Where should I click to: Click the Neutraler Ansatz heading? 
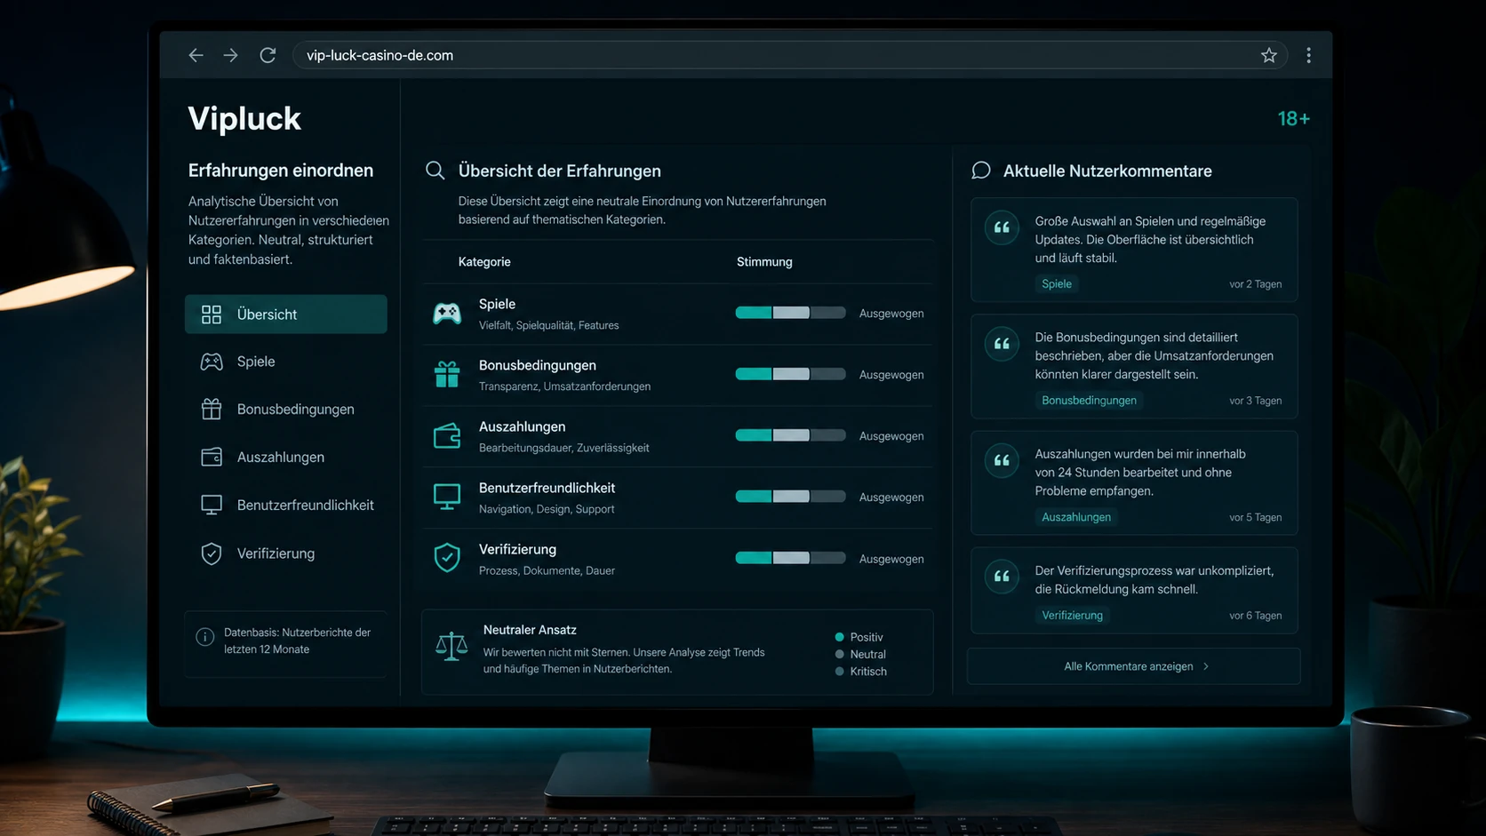pos(530,630)
